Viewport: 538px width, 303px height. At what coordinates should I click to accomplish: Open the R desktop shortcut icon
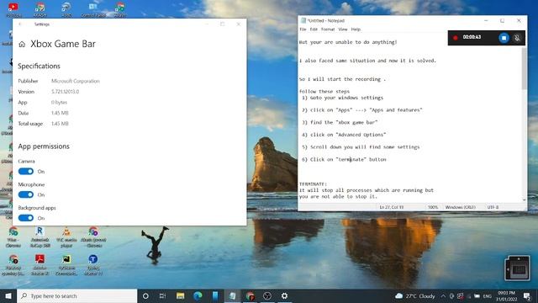point(40,237)
